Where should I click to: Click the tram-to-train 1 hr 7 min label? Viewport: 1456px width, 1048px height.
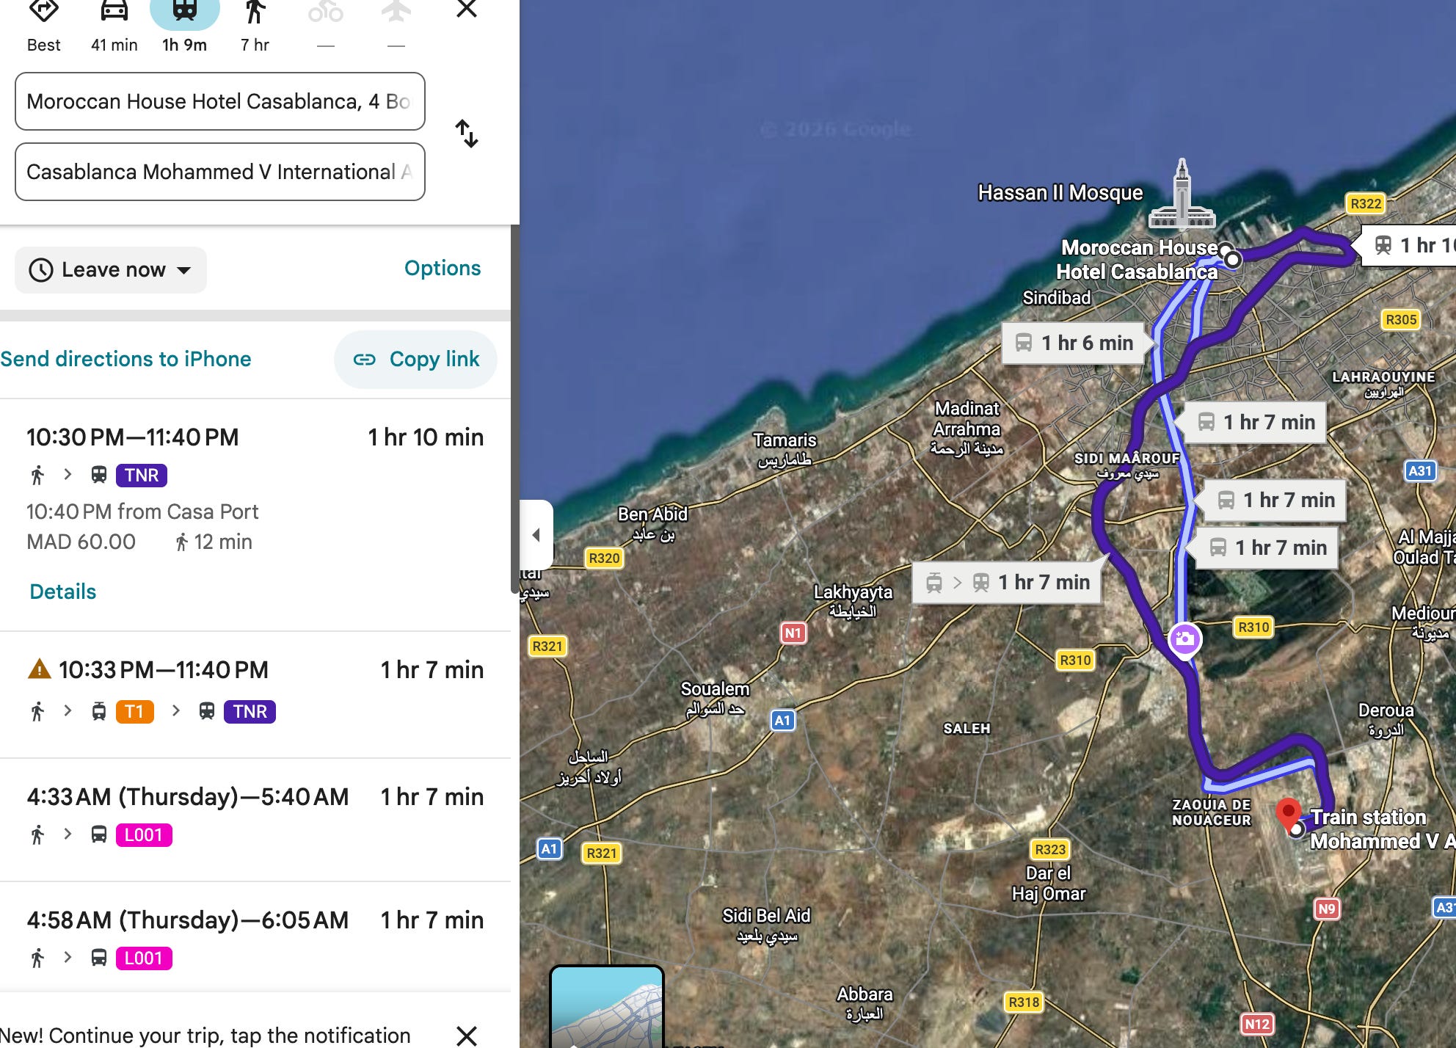tap(1007, 583)
